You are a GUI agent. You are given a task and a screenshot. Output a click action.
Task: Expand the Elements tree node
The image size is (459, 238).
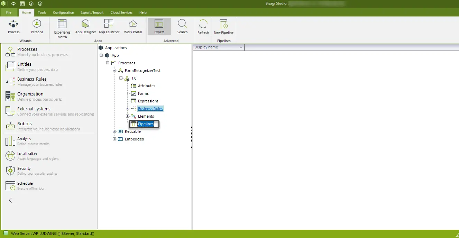(127, 116)
